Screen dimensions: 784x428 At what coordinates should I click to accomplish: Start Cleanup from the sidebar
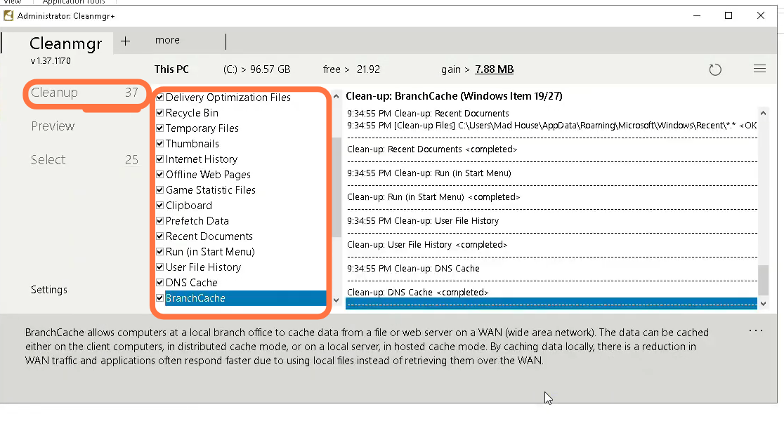(x=54, y=93)
